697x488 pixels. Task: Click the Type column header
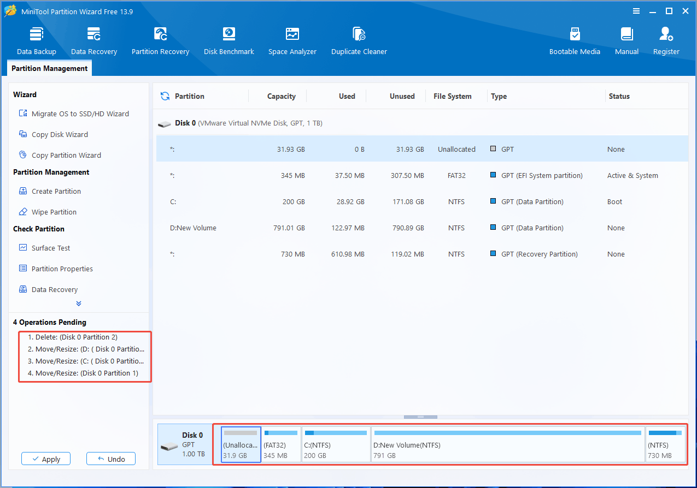coord(499,96)
